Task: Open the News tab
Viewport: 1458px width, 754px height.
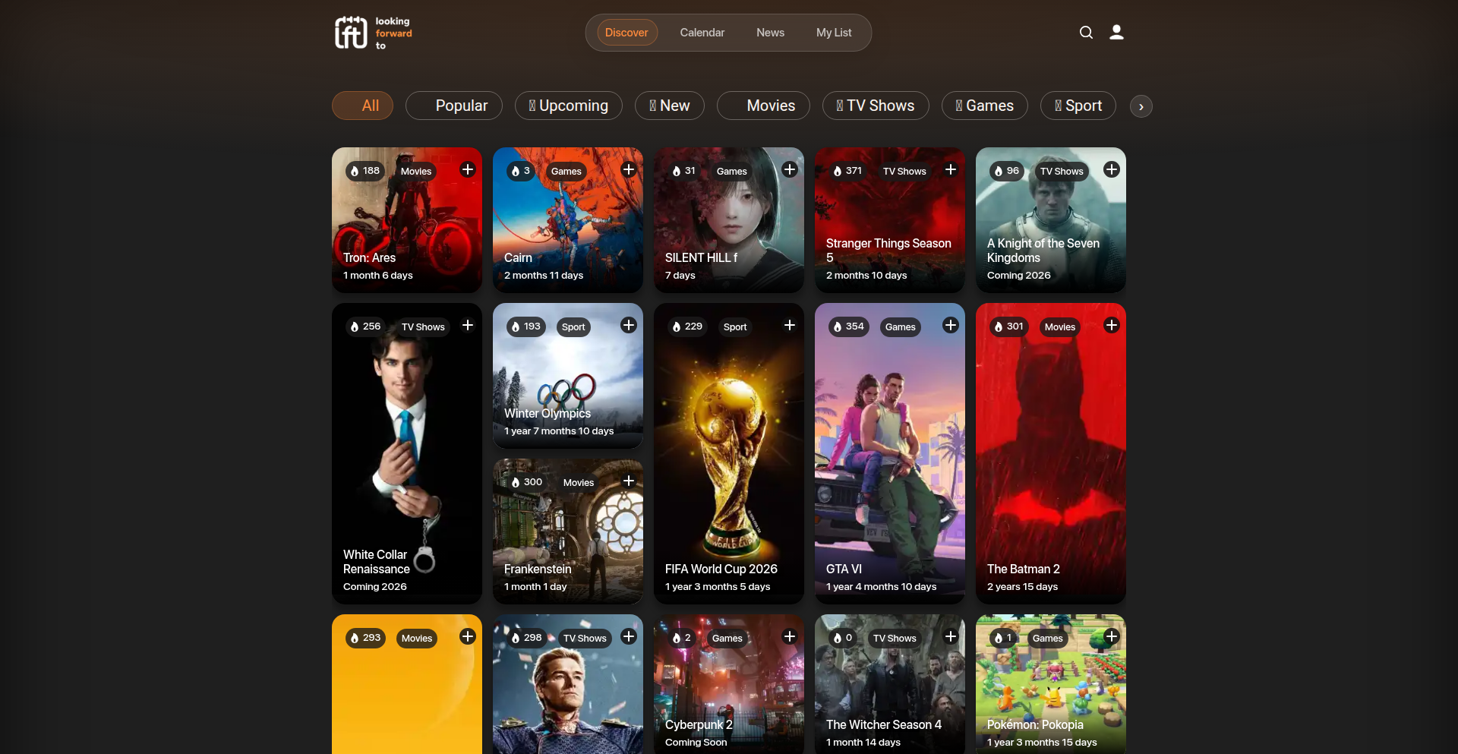Action: pos(770,33)
